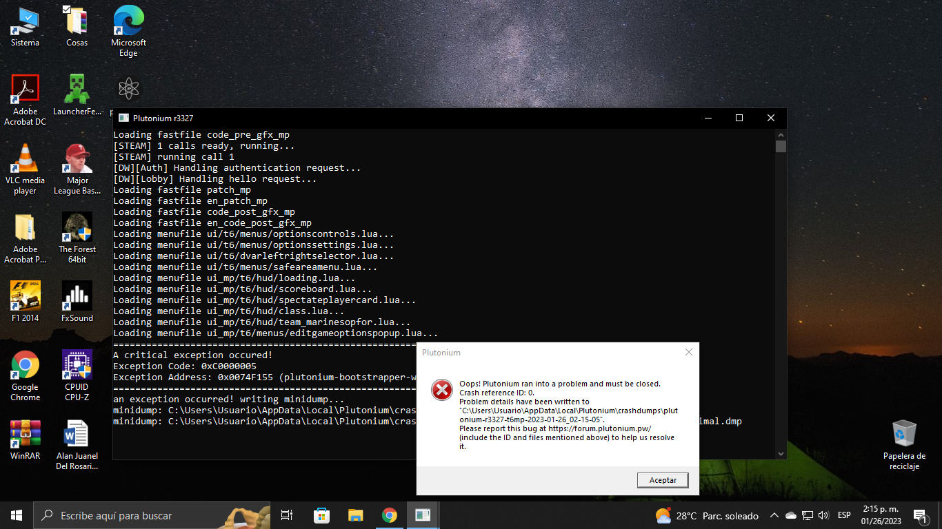Open the notification center icon
942x529 pixels.
pos(920,515)
